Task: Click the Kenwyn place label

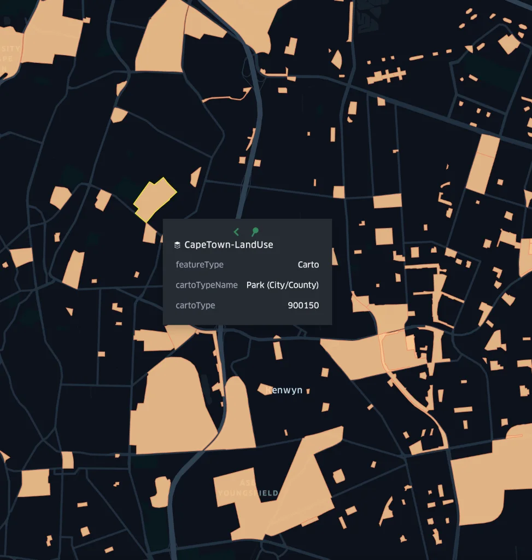Action: (x=284, y=390)
